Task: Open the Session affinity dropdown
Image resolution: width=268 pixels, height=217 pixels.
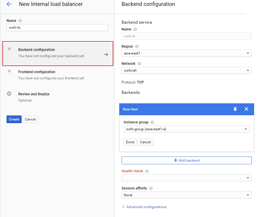Action: [x=186, y=195]
